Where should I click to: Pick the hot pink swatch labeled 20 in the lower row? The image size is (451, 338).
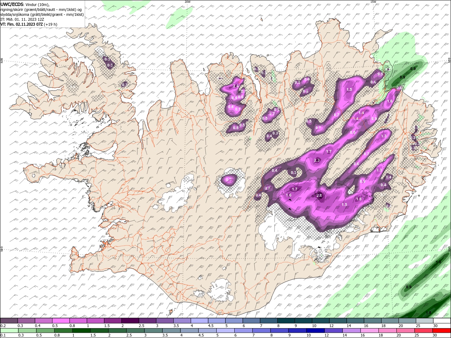(x=405, y=331)
